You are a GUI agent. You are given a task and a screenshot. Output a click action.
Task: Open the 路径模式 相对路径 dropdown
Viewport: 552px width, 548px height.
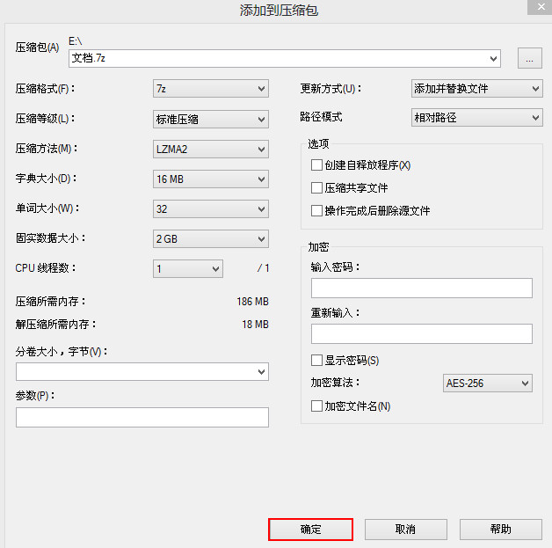(x=477, y=117)
